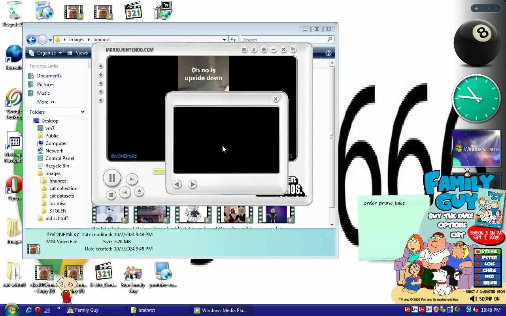
Task: Click the 'order prune juice' sticky note
Action: click(393, 227)
